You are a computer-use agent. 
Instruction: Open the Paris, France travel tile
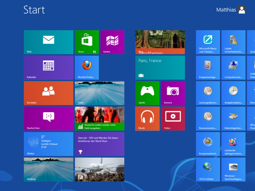point(160,67)
